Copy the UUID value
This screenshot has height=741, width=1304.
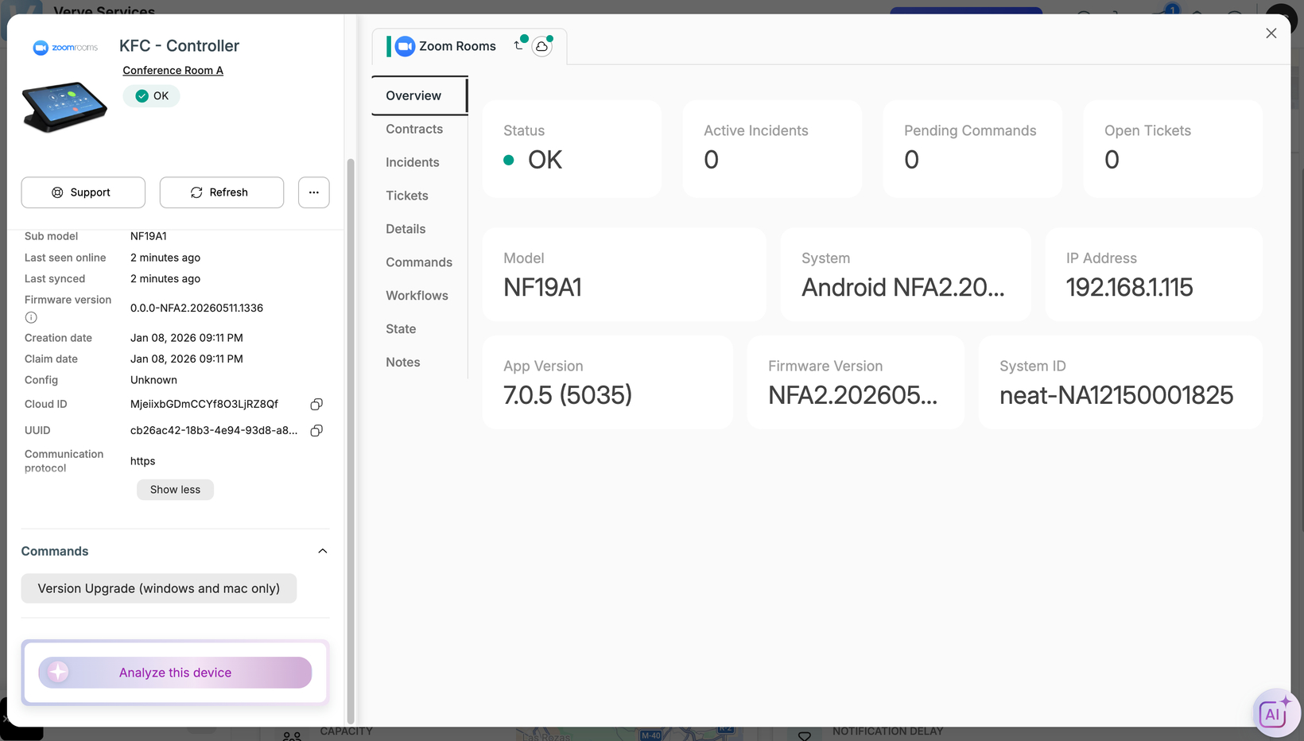316,431
